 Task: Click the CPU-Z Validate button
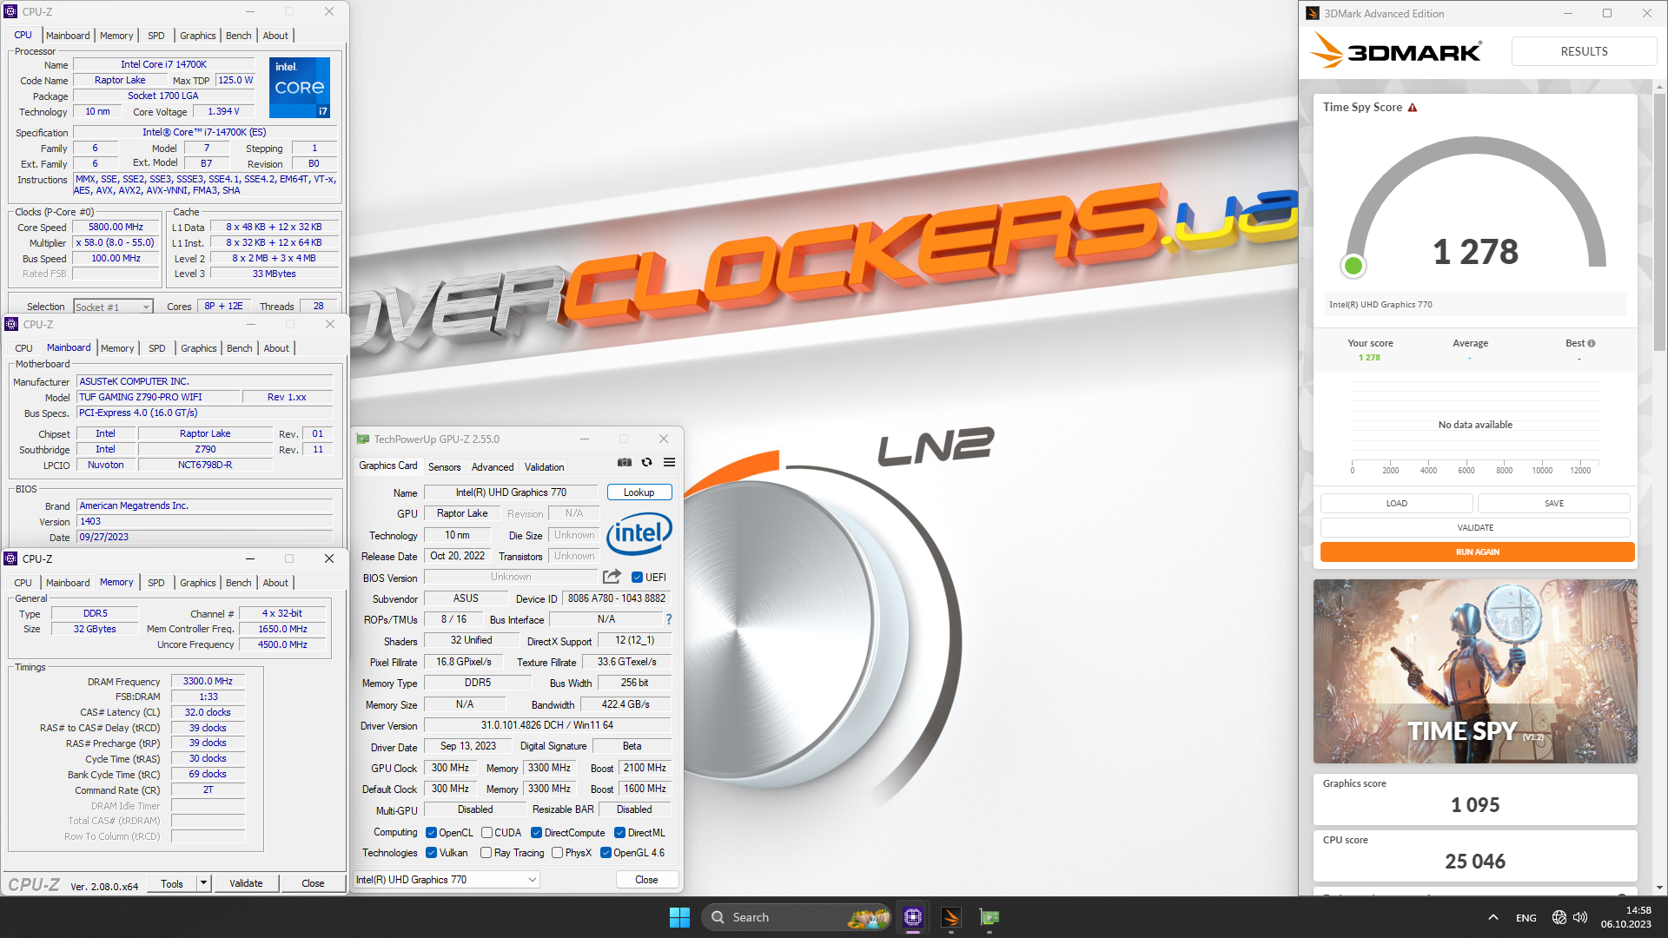pos(246,883)
